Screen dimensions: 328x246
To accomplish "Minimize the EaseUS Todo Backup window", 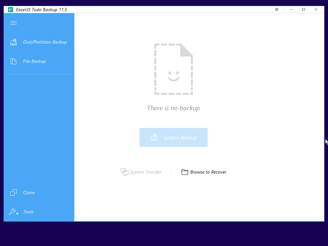I will click(291, 10).
